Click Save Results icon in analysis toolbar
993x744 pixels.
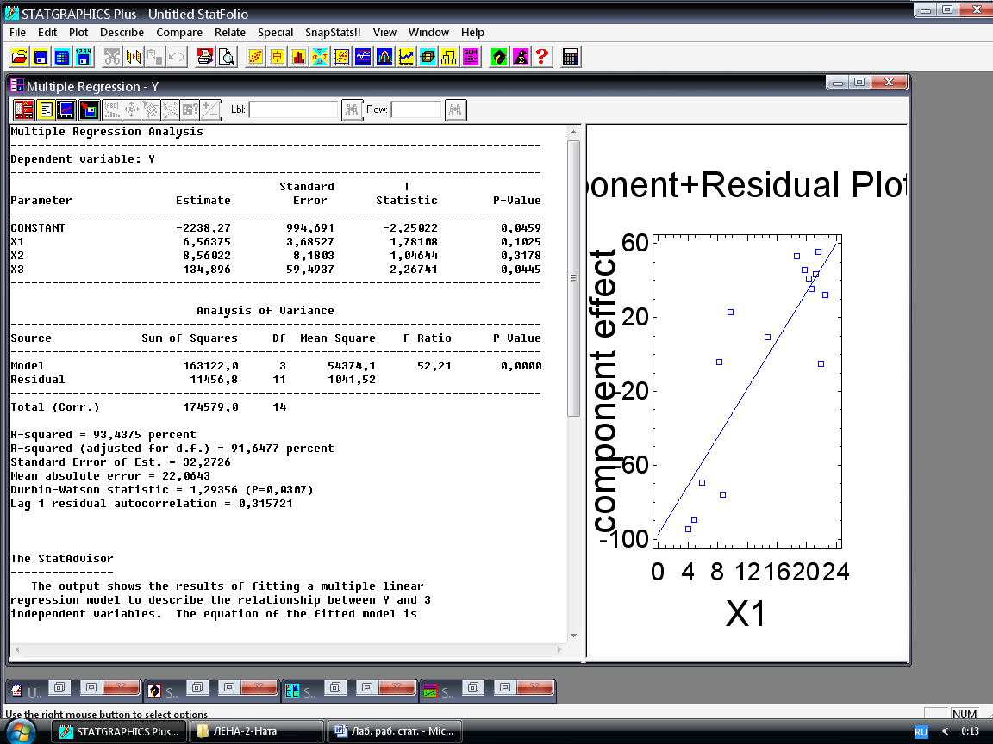coord(89,110)
